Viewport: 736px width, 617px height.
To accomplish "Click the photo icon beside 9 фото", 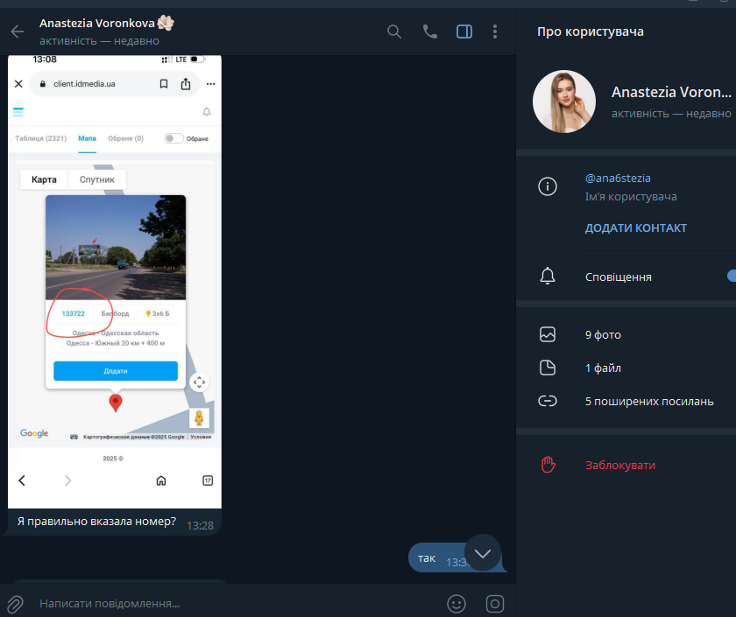I will coord(548,334).
